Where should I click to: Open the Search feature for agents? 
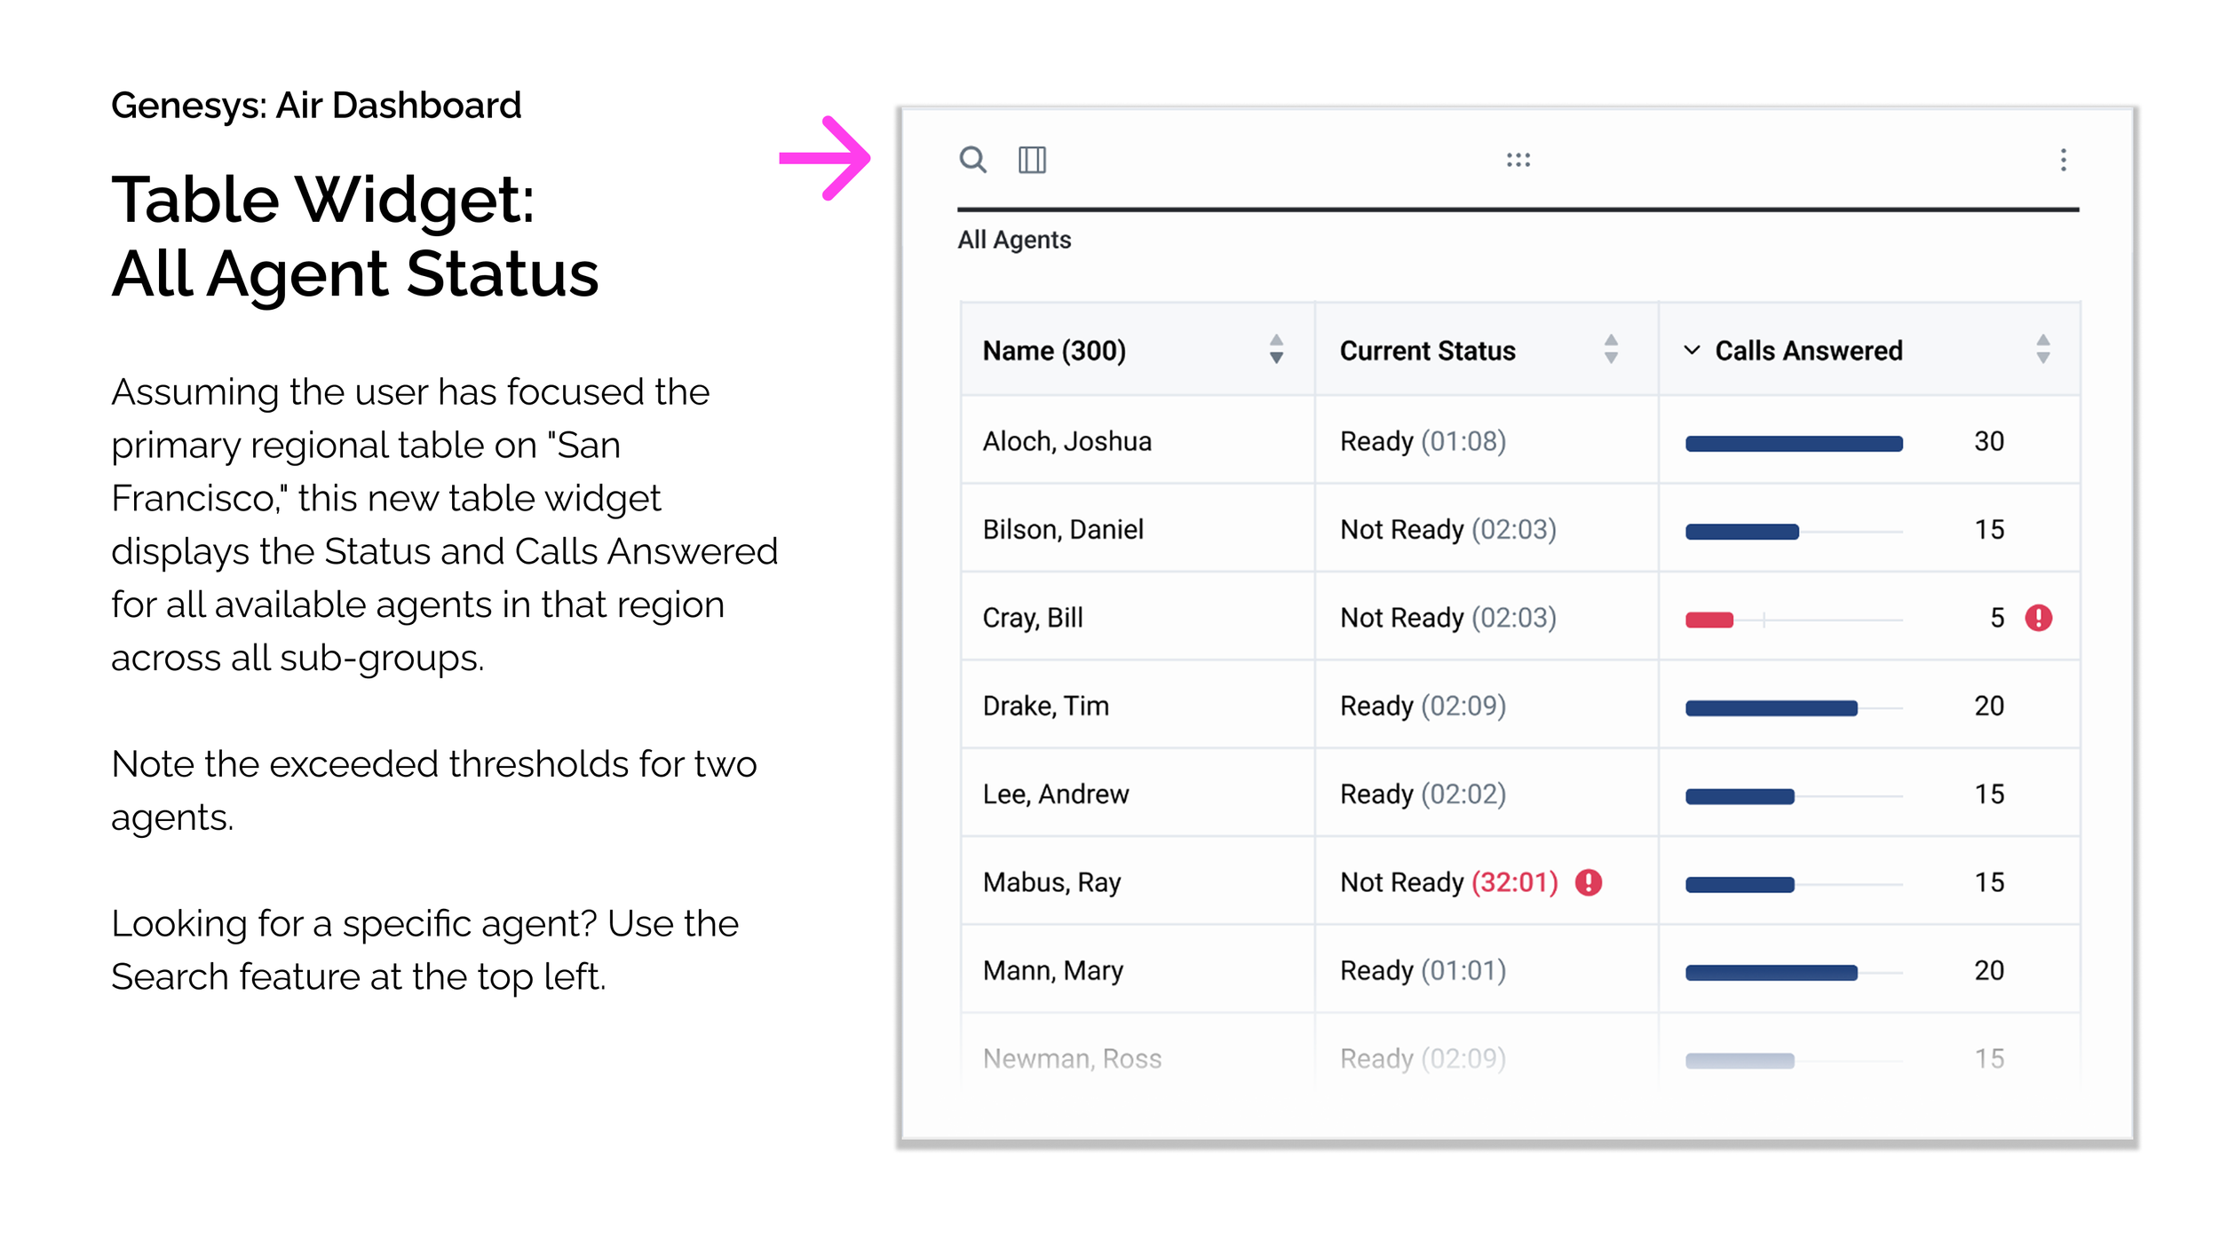(973, 161)
